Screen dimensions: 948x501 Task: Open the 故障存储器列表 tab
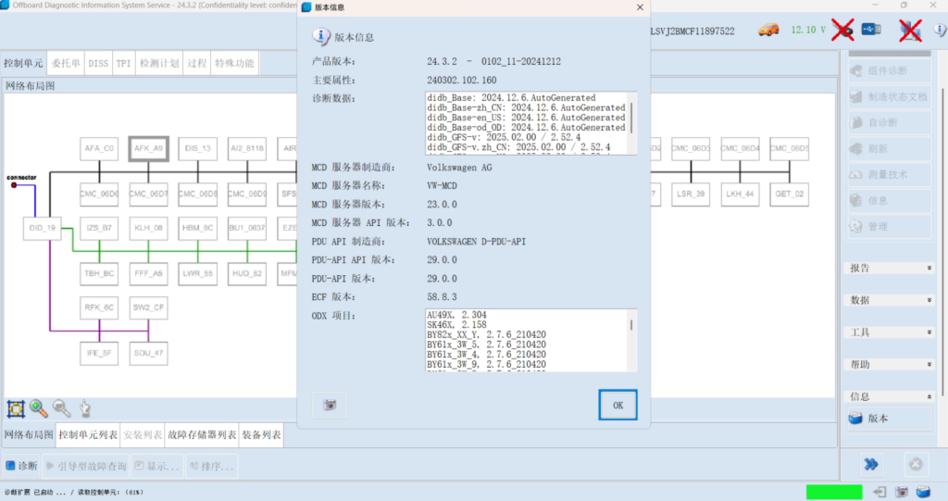pyautogui.click(x=202, y=434)
